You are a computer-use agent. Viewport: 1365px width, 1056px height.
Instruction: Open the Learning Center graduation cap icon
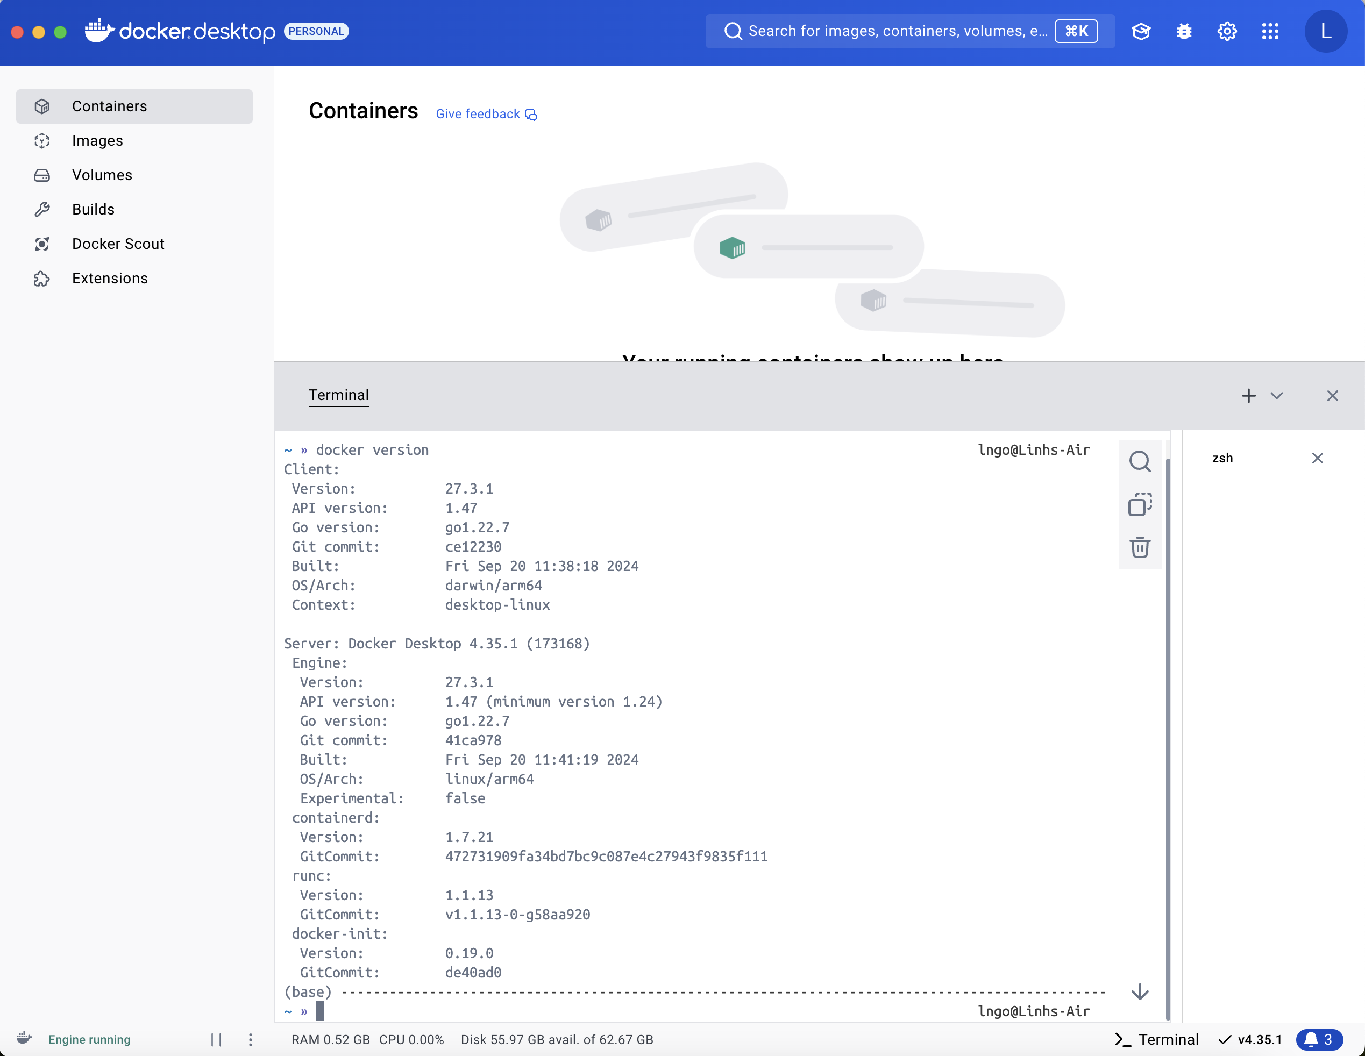click(x=1141, y=31)
